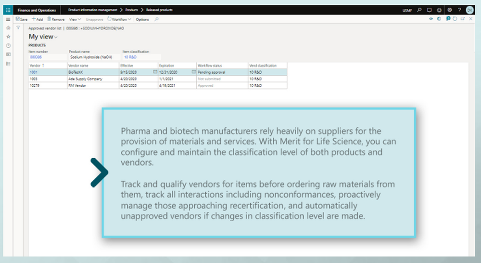481x263 pixels.
Task: Click Expiration column header
Action: pos(177,66)
